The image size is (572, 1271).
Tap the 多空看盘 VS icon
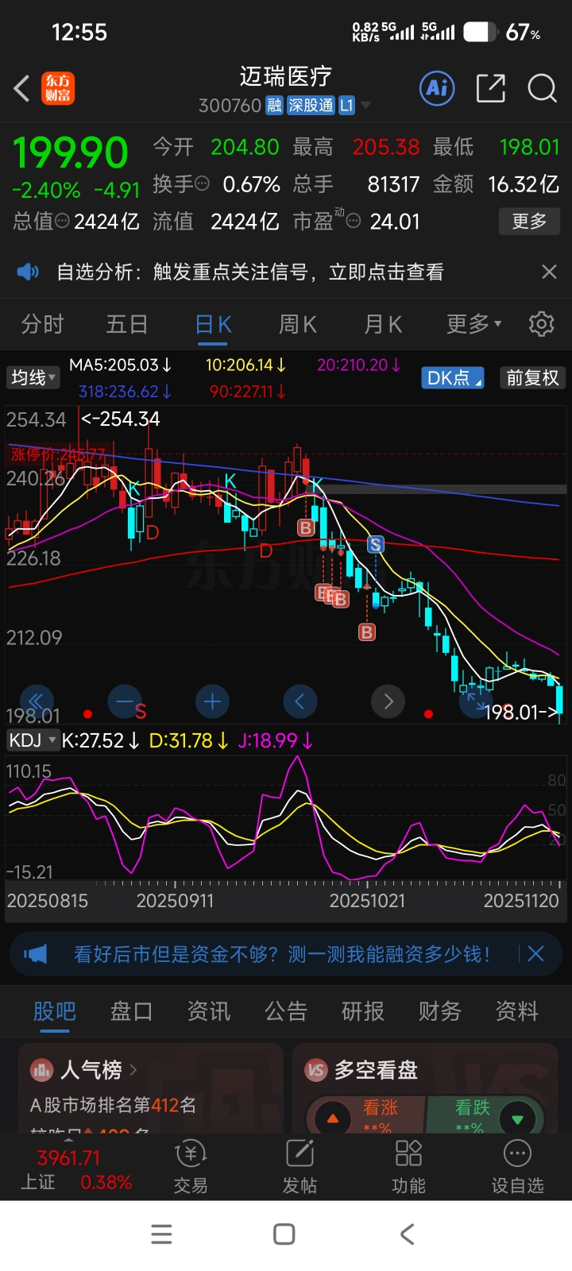point(316,1070)
